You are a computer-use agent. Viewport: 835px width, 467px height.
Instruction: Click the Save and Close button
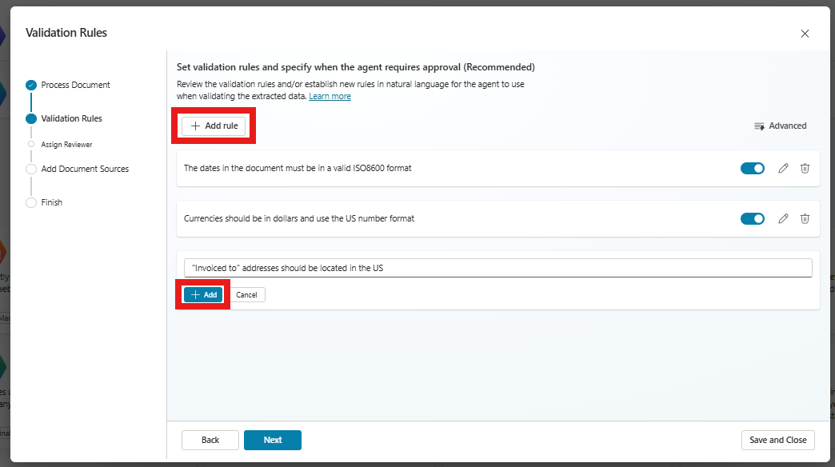pos(777,440)
